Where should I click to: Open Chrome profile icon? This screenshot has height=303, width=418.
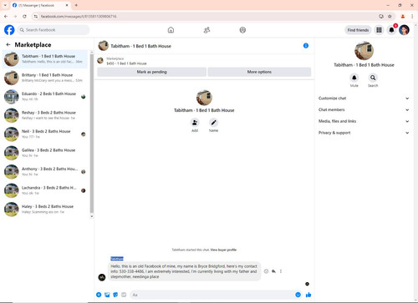pos(403,17)
